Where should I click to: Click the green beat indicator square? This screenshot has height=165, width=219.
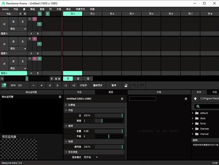tap(4, 85)
